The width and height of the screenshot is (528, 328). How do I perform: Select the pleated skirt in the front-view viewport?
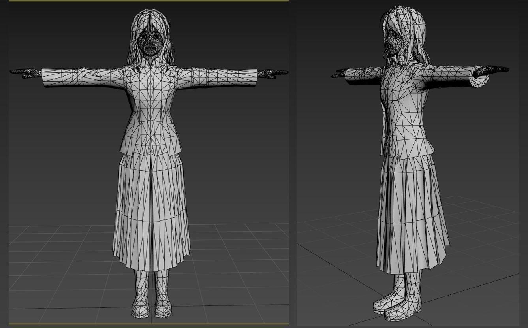[152, 211]
